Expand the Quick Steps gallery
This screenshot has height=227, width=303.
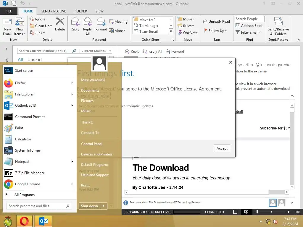pos(171,31)
